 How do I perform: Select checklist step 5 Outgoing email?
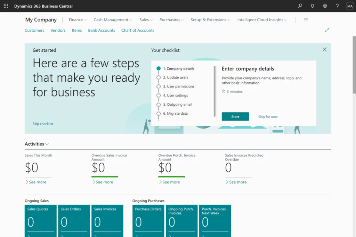tap(177, 105)
